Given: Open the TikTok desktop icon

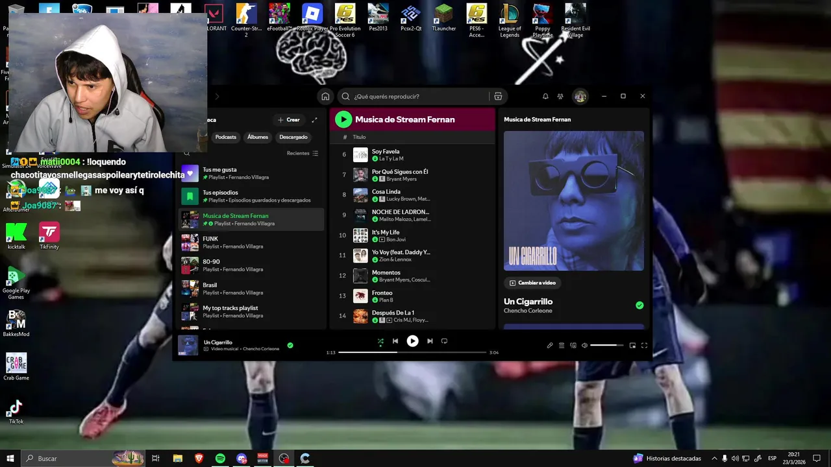Looking at the screenshot, I should pos(16,411).
